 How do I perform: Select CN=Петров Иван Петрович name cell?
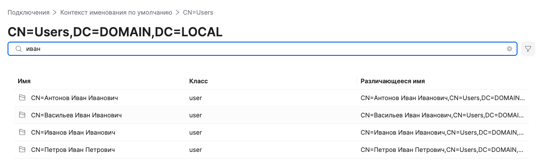click(x=73, y=150)
